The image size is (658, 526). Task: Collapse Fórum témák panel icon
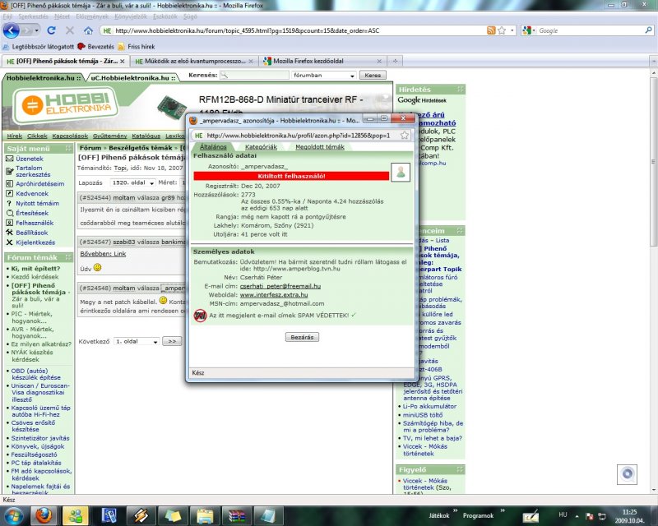[69, 257]
